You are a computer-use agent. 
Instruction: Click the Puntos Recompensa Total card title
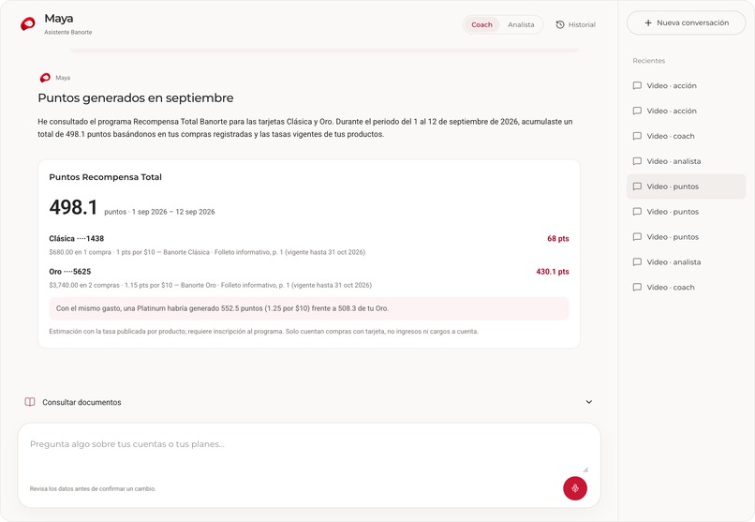[x=106, y=177]
